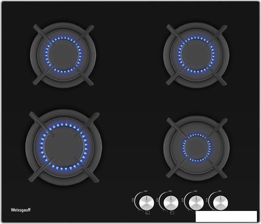This screenshot has width=261, height=224.
Task: Click the small bottom-right gas burner
Action: point(196,147)
